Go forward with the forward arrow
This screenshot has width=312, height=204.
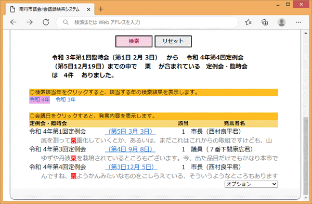30,22
